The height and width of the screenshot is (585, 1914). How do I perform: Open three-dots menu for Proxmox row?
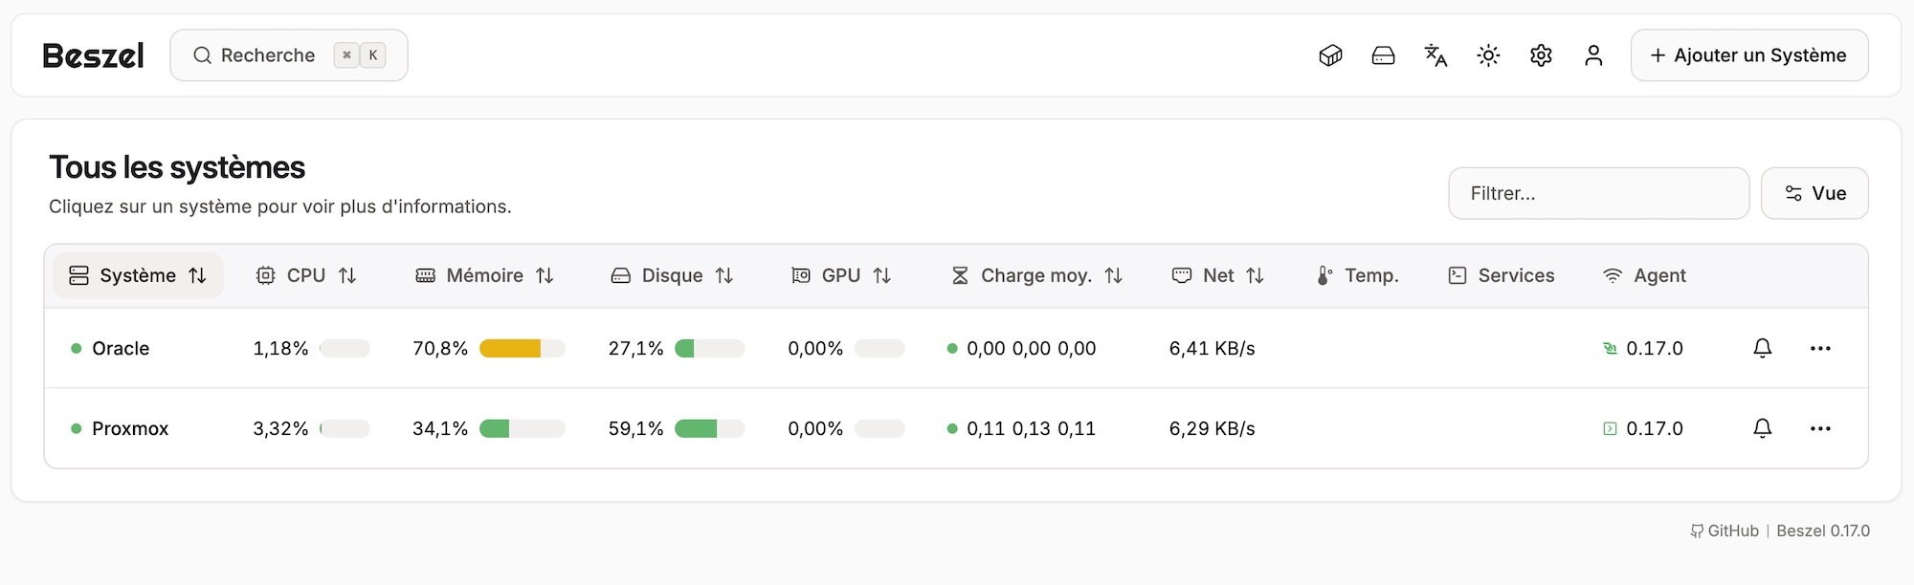1820,428
